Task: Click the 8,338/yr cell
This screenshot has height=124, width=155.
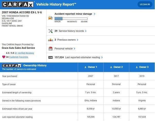Action: point(91,109)
